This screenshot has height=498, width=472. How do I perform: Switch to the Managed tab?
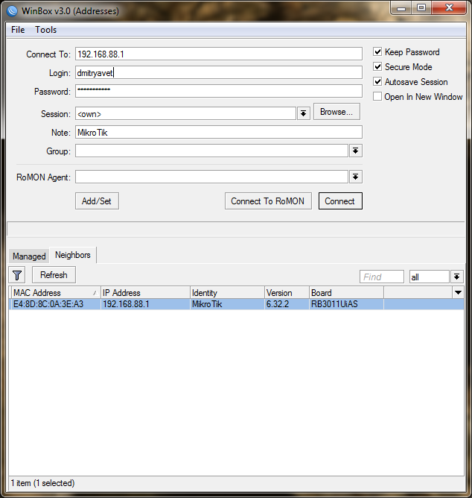click(x=29, y=256)
